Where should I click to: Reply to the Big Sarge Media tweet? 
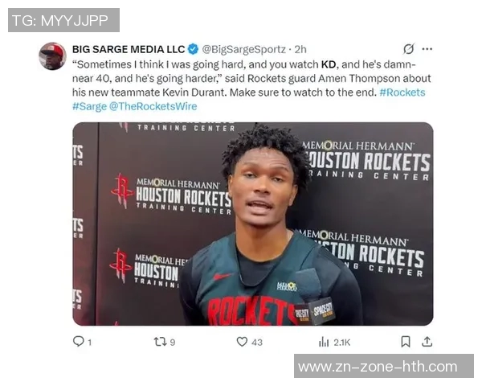click(x=79, y=342)
